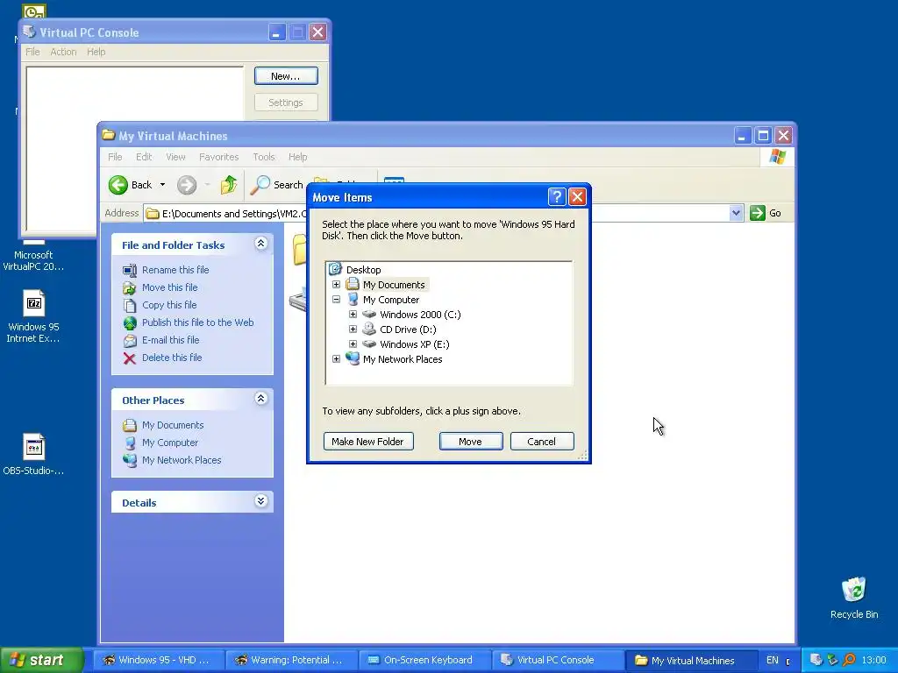This screenshot has width=898, height=673.
Task: Expand Windows 2000 (C:) node
Action: 353,315
